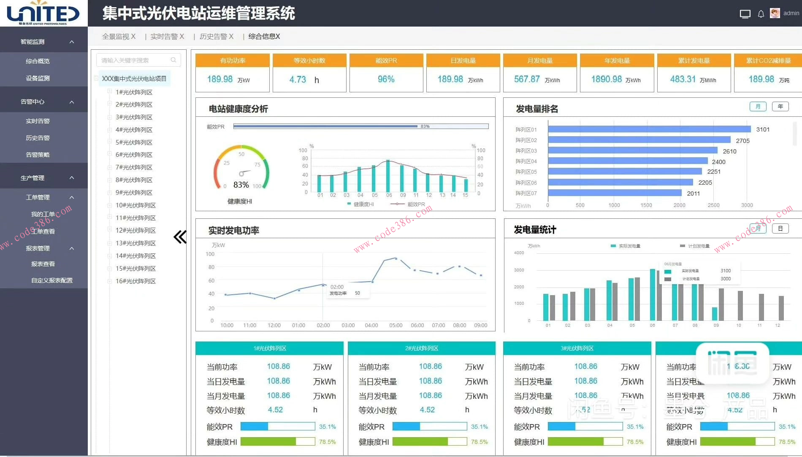Open 设备监测 in sidebar
This screenshot has height=457, width=802.
38,78
